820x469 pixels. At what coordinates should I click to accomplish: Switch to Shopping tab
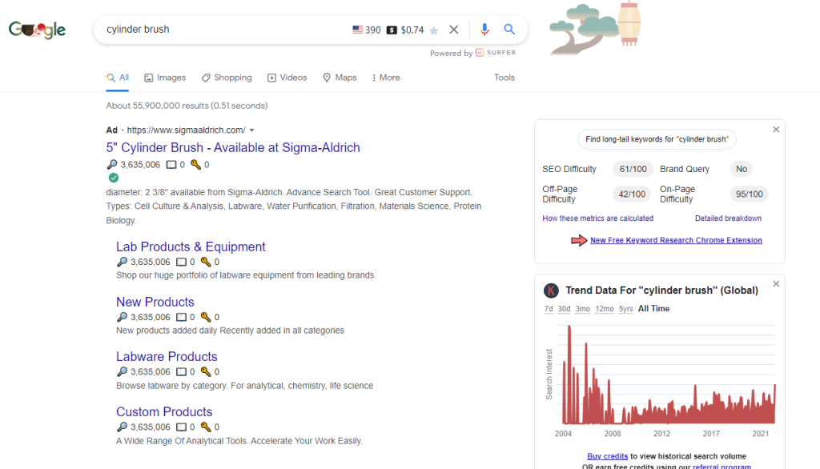pos(227,78)
